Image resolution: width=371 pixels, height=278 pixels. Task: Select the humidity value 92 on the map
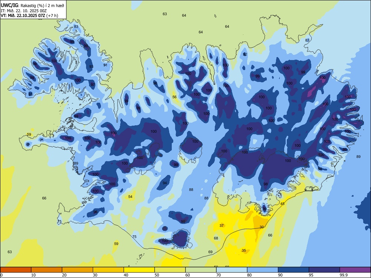click(245, 54)
